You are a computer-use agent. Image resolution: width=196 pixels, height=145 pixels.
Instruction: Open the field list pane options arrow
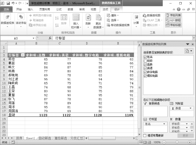[188, 44]
